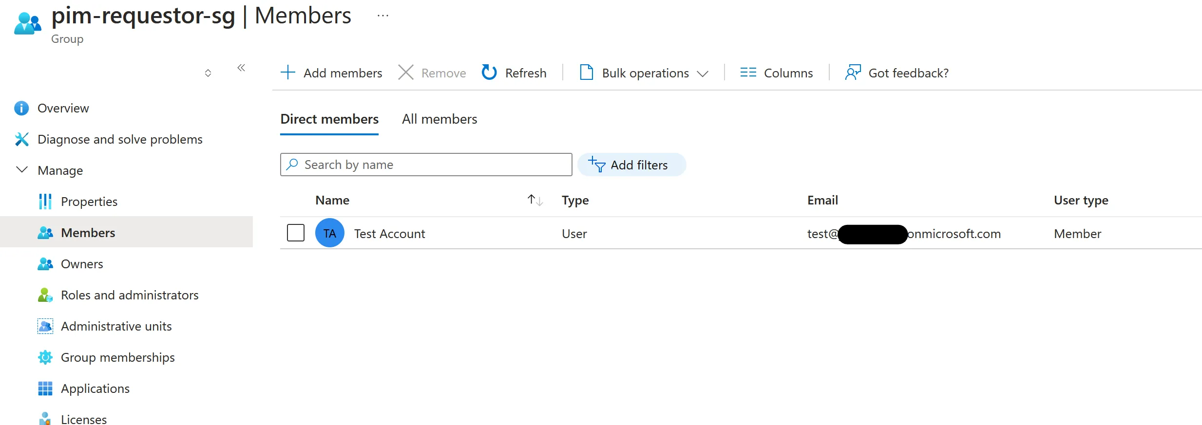The image size is (1202, 425).
Task: Open the Columns chooser
Action: tap(777, 73)
